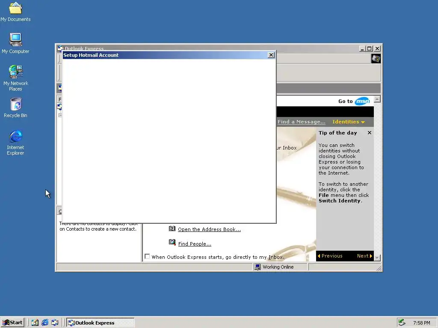The width and height of the screenshot is (438, 328).
Task: Click the Working Online computer icon
Action: [x=257, y=267]
